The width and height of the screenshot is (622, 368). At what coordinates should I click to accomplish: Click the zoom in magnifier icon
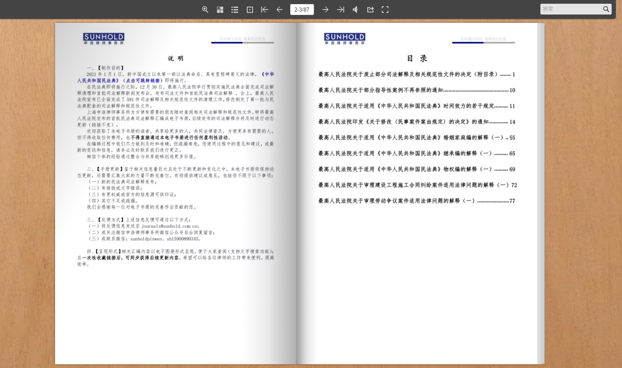coord(205,10)
